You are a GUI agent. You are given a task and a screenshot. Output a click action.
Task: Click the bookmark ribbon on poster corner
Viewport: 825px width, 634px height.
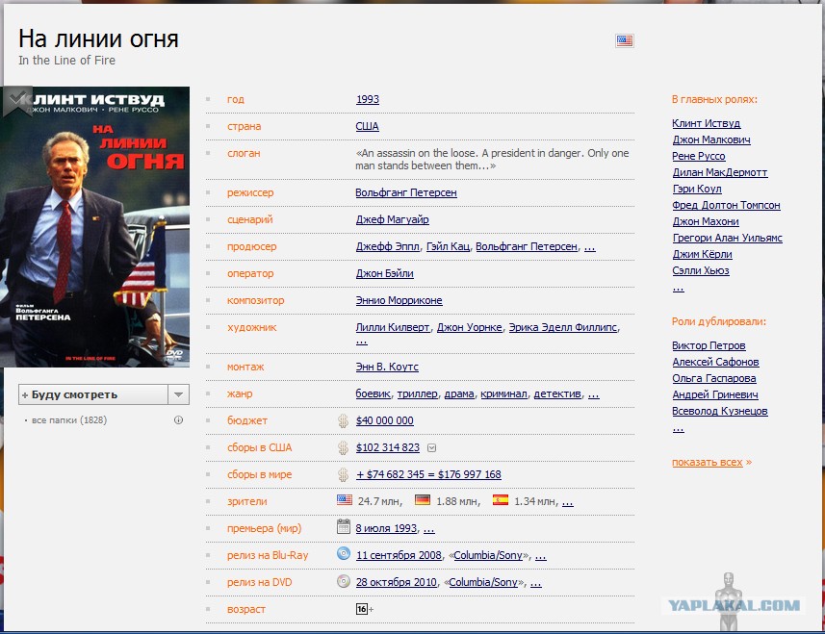[x=16, y=101]
